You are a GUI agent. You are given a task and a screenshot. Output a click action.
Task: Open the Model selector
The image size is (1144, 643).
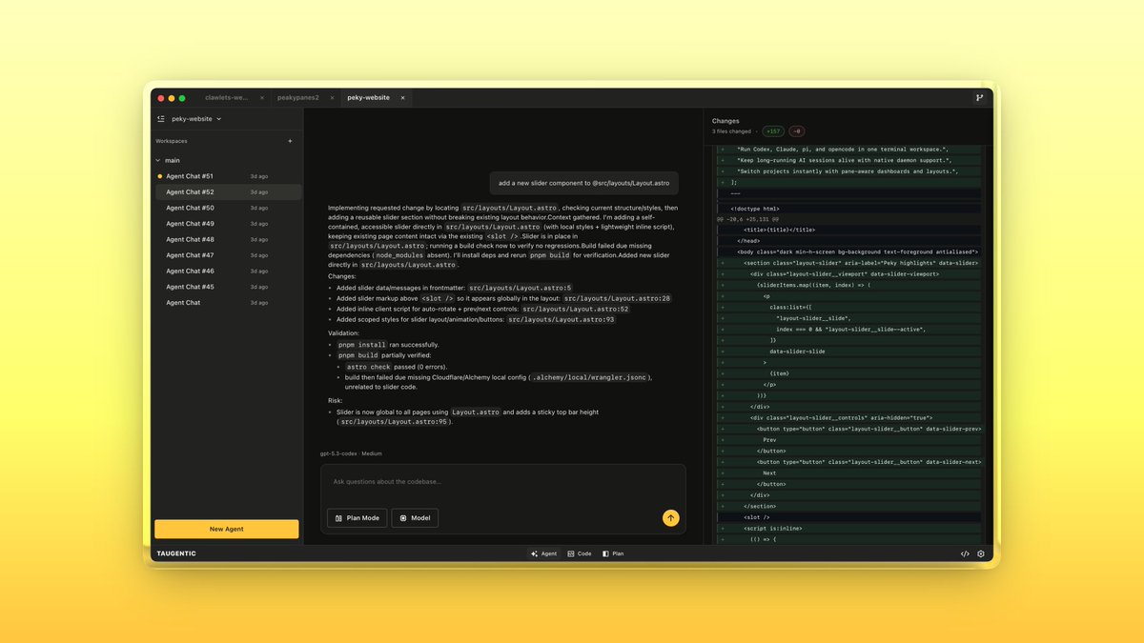point(415,518)
